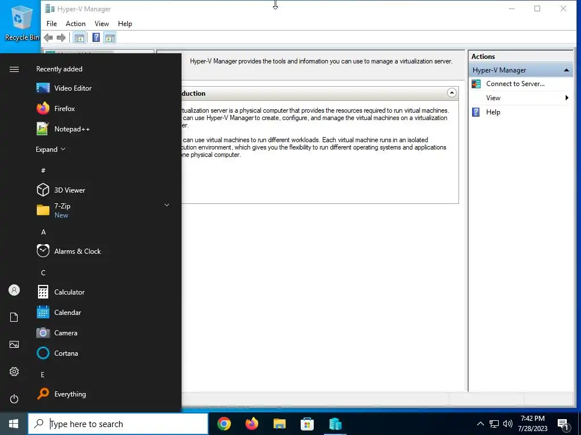
Task: Open the clock and date flyout
Action: click(x=532, y=424)
